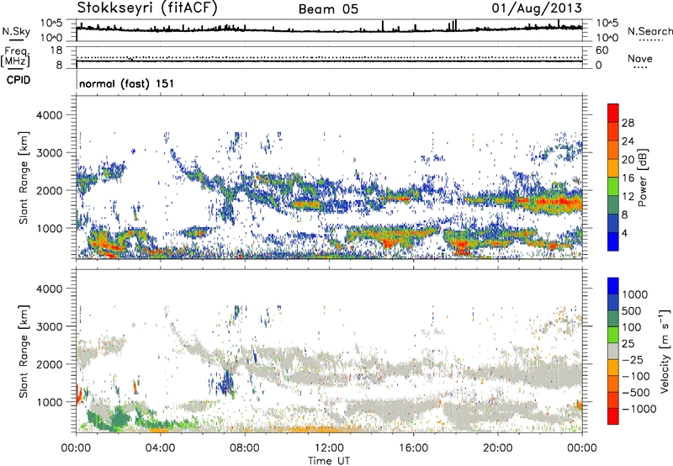The image size is (673, 466).
Task: Click the 'Time UT' axis title
Action: pos(329,460)
